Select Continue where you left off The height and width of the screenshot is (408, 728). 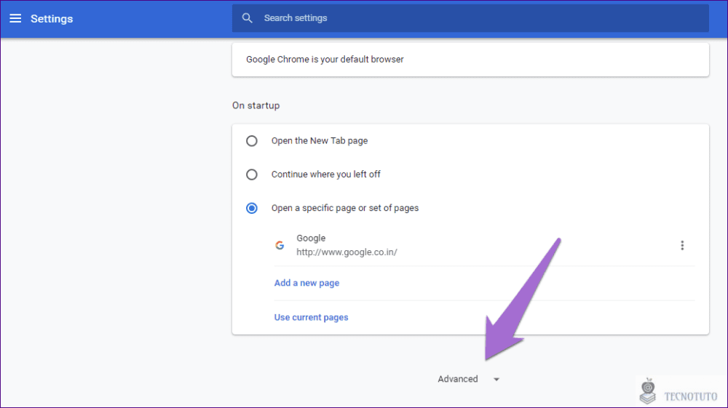pyautogui.click(x=252, y=175)
